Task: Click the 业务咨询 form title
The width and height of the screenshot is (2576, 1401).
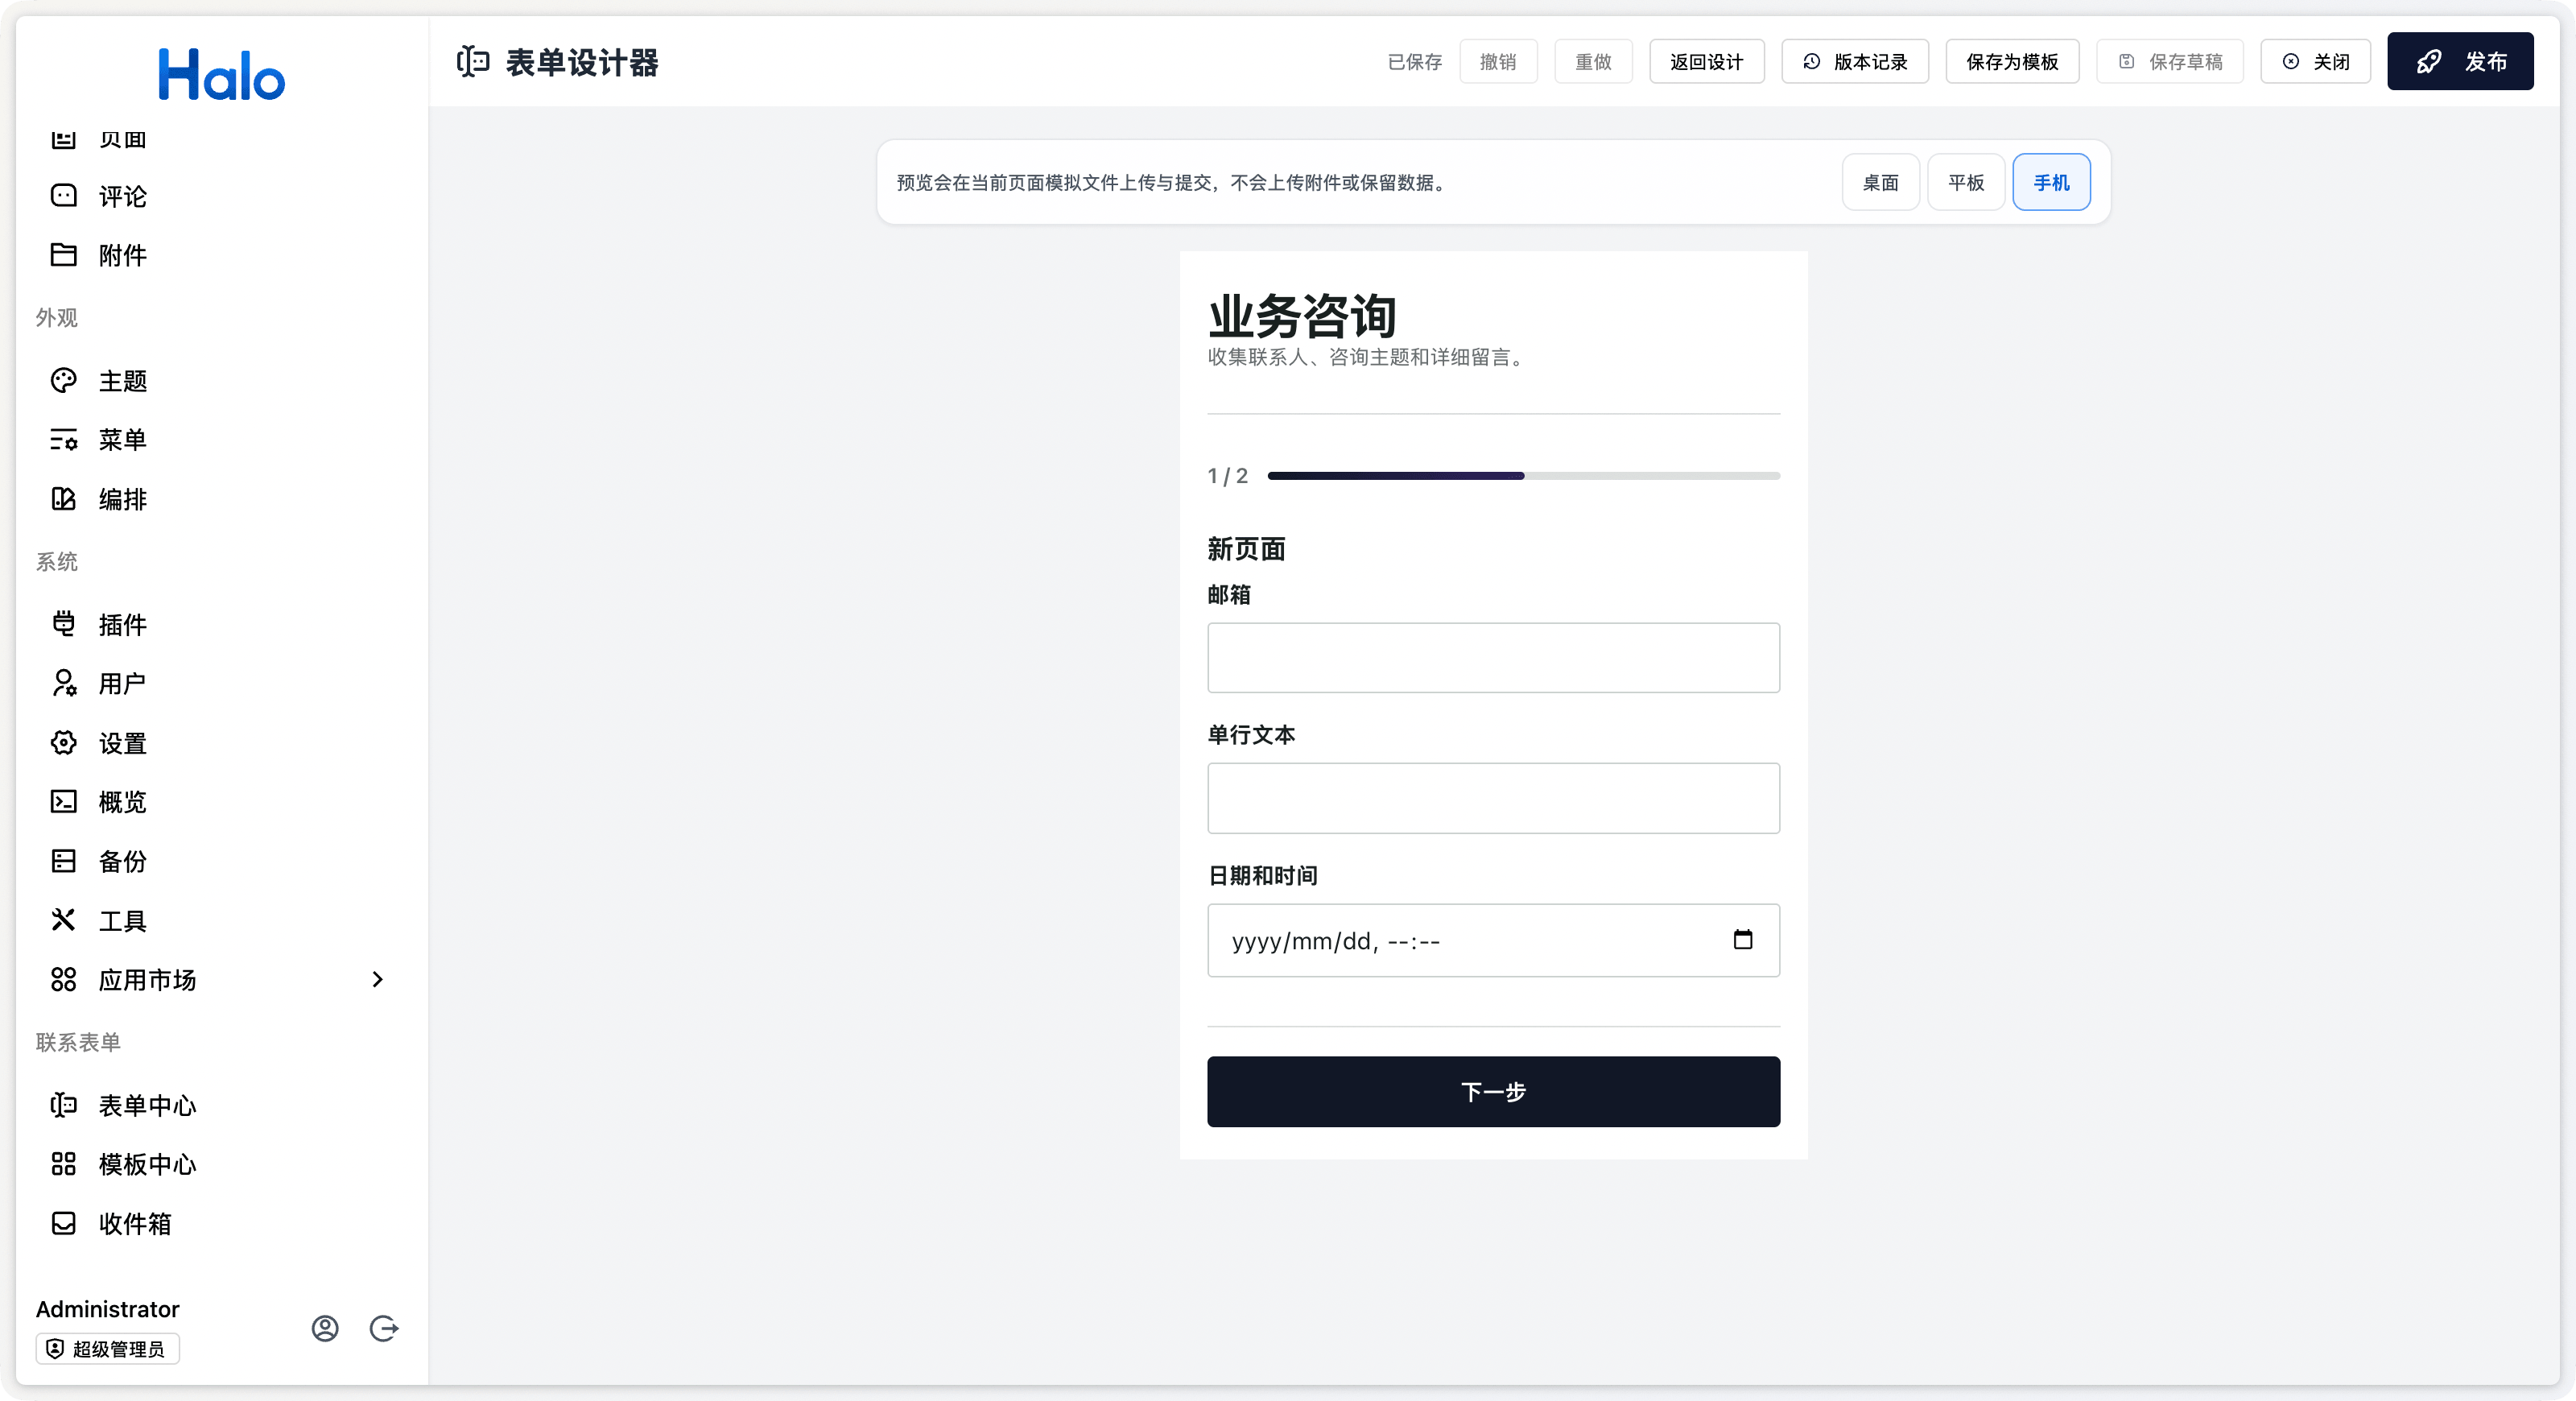Action: pyautogui.click(x=1302, y=316)
